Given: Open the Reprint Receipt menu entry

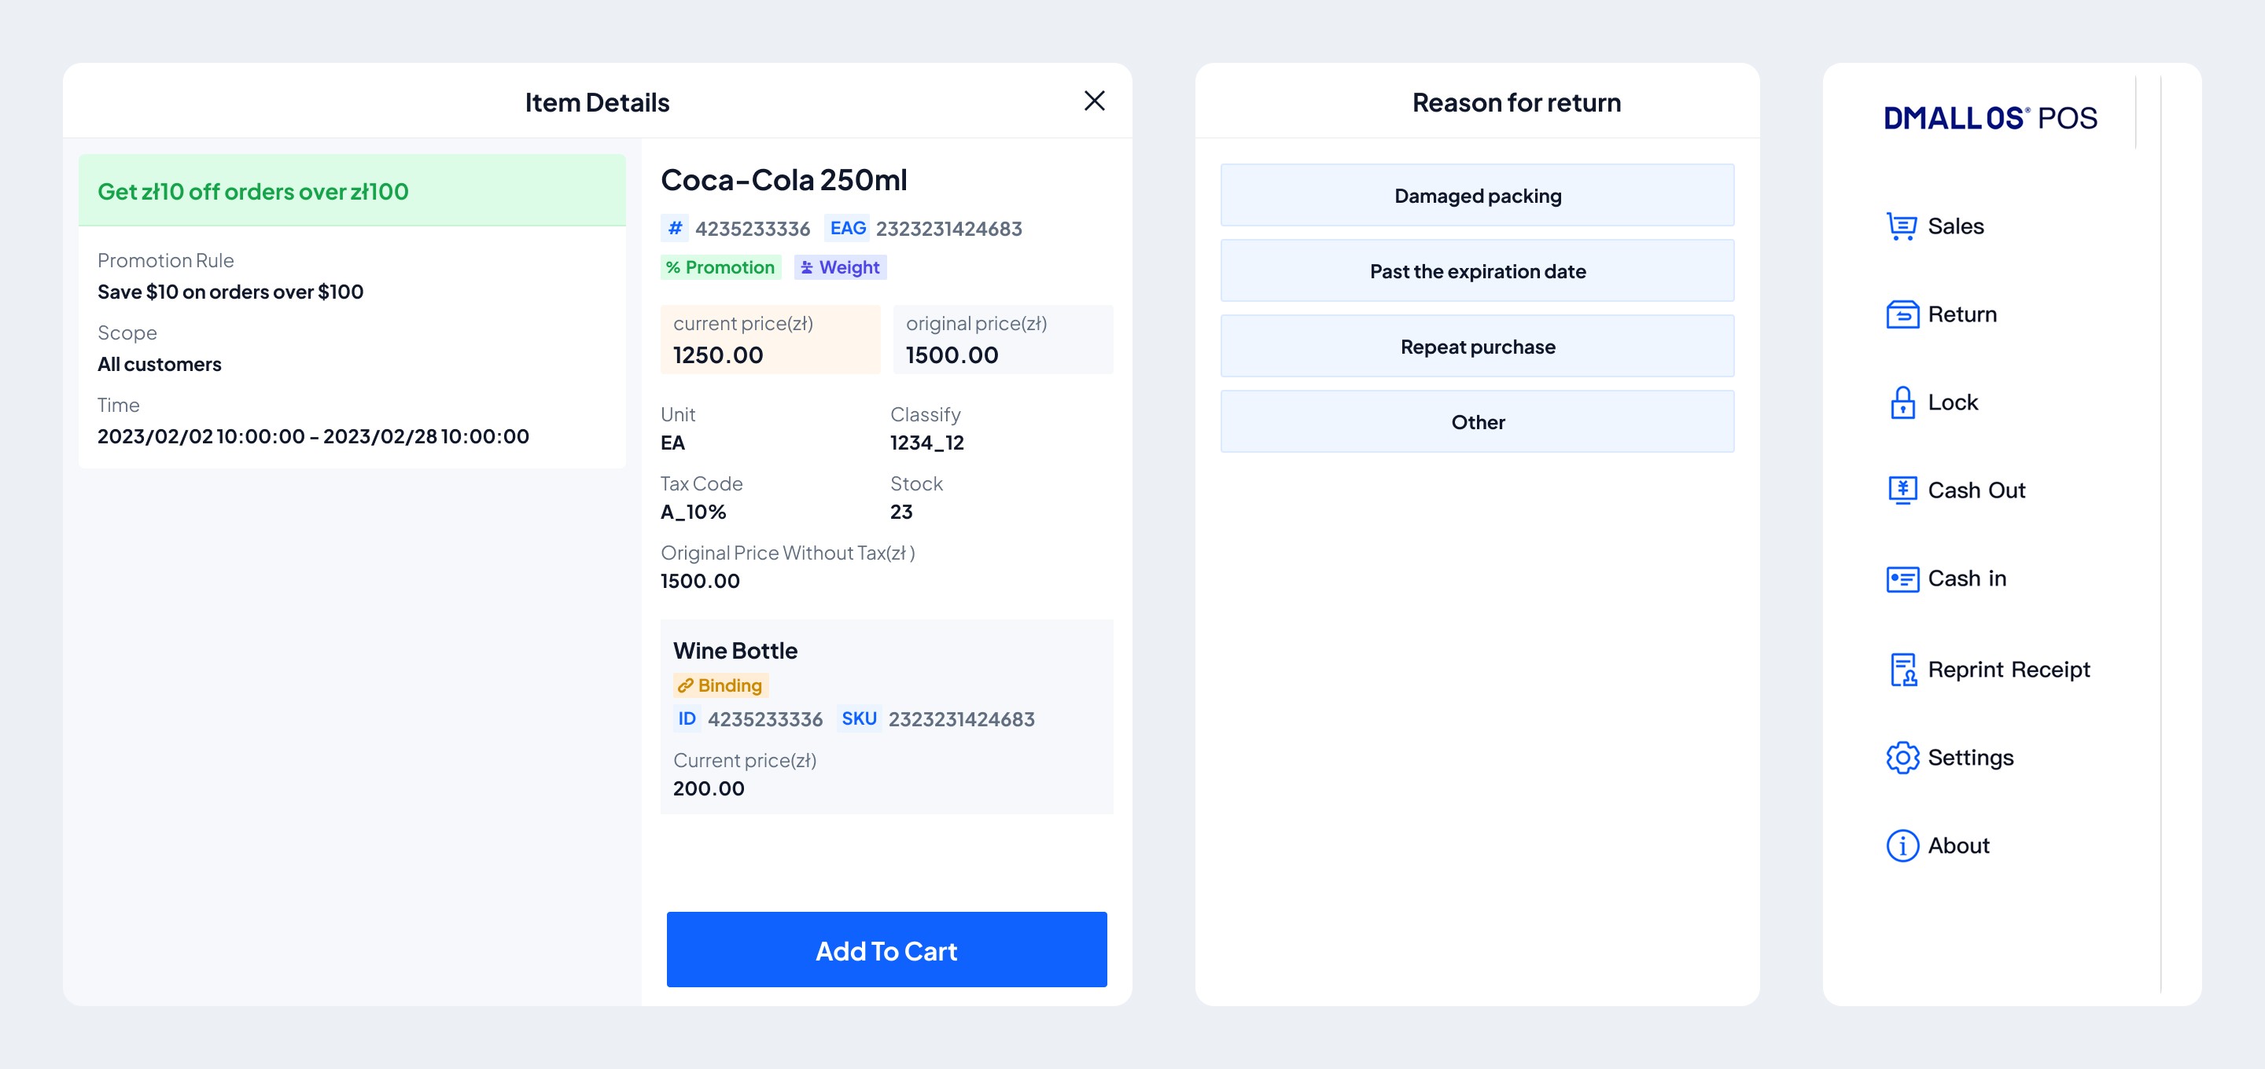Looking at the screenshot, I should (2009, 670).
